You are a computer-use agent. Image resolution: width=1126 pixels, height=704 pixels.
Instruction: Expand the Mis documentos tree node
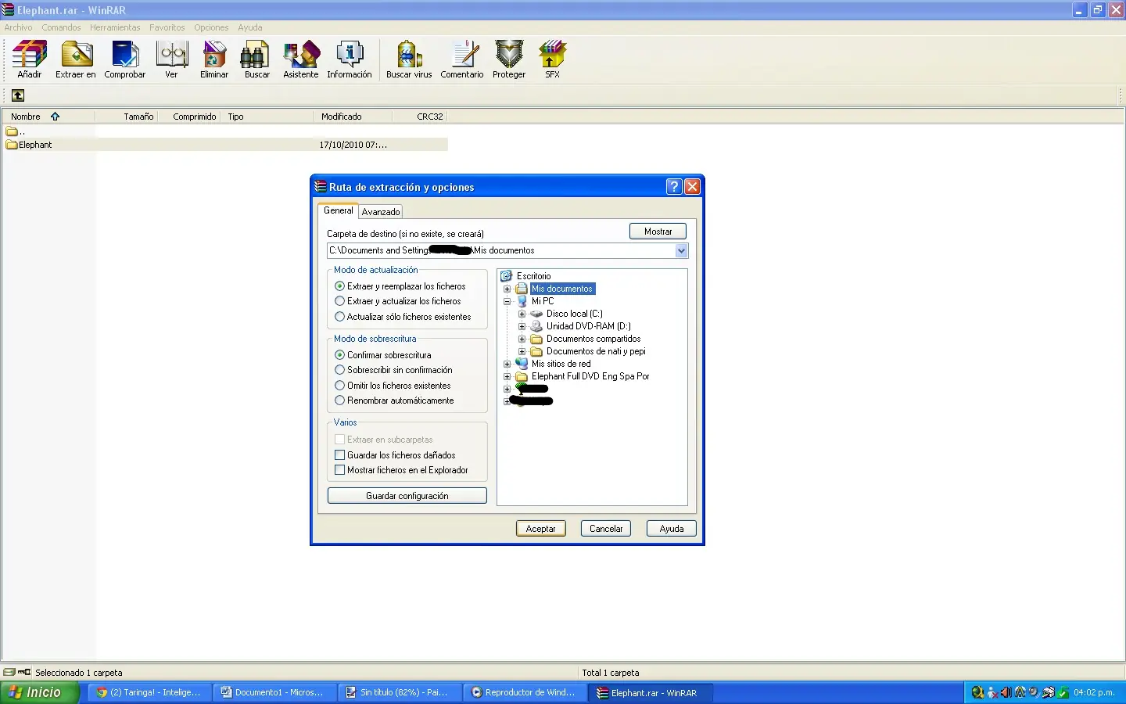[507, 289]
